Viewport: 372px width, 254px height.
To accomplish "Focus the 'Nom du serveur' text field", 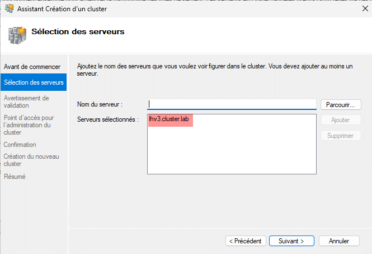I will tap(232, 104).
